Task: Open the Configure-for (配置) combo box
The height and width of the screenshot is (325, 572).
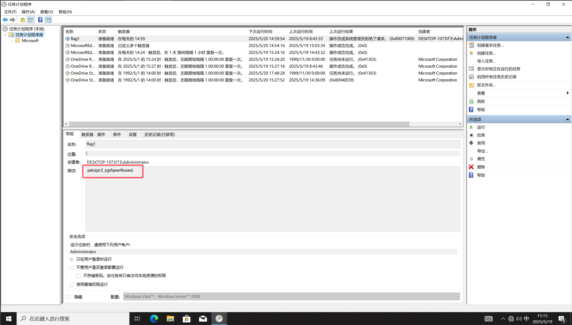Action: click(291, 296)
